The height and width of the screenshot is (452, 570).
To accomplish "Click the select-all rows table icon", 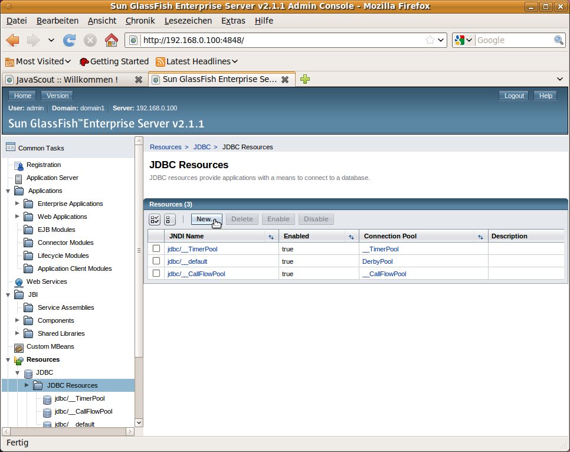I will coord(155,220).
